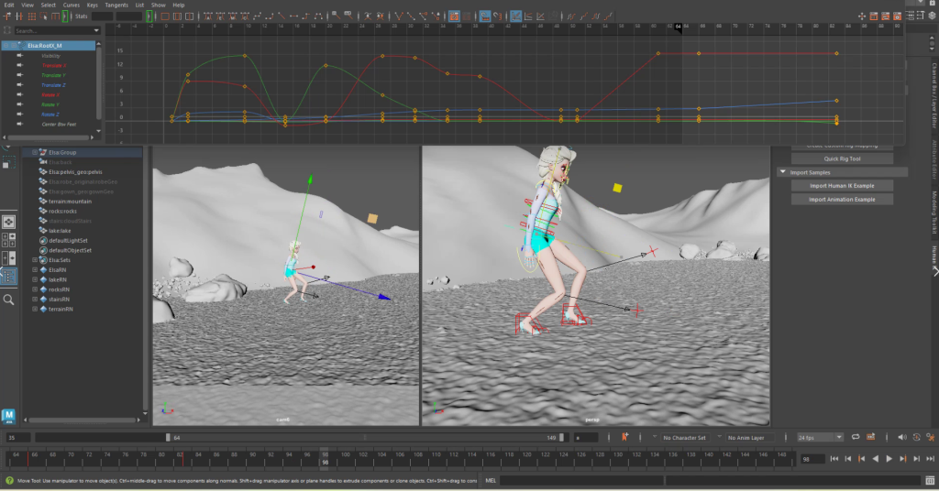Apply Flat tangents icon
The image size is (939, 491).
[294, 16]
